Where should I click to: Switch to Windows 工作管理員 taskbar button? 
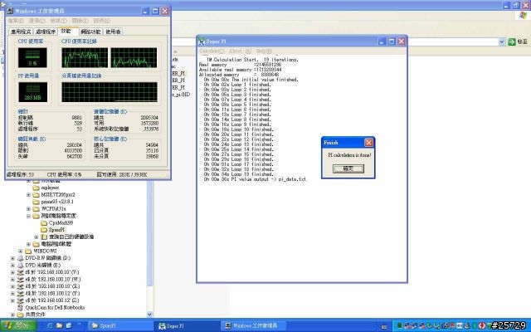tap(255, 326)
